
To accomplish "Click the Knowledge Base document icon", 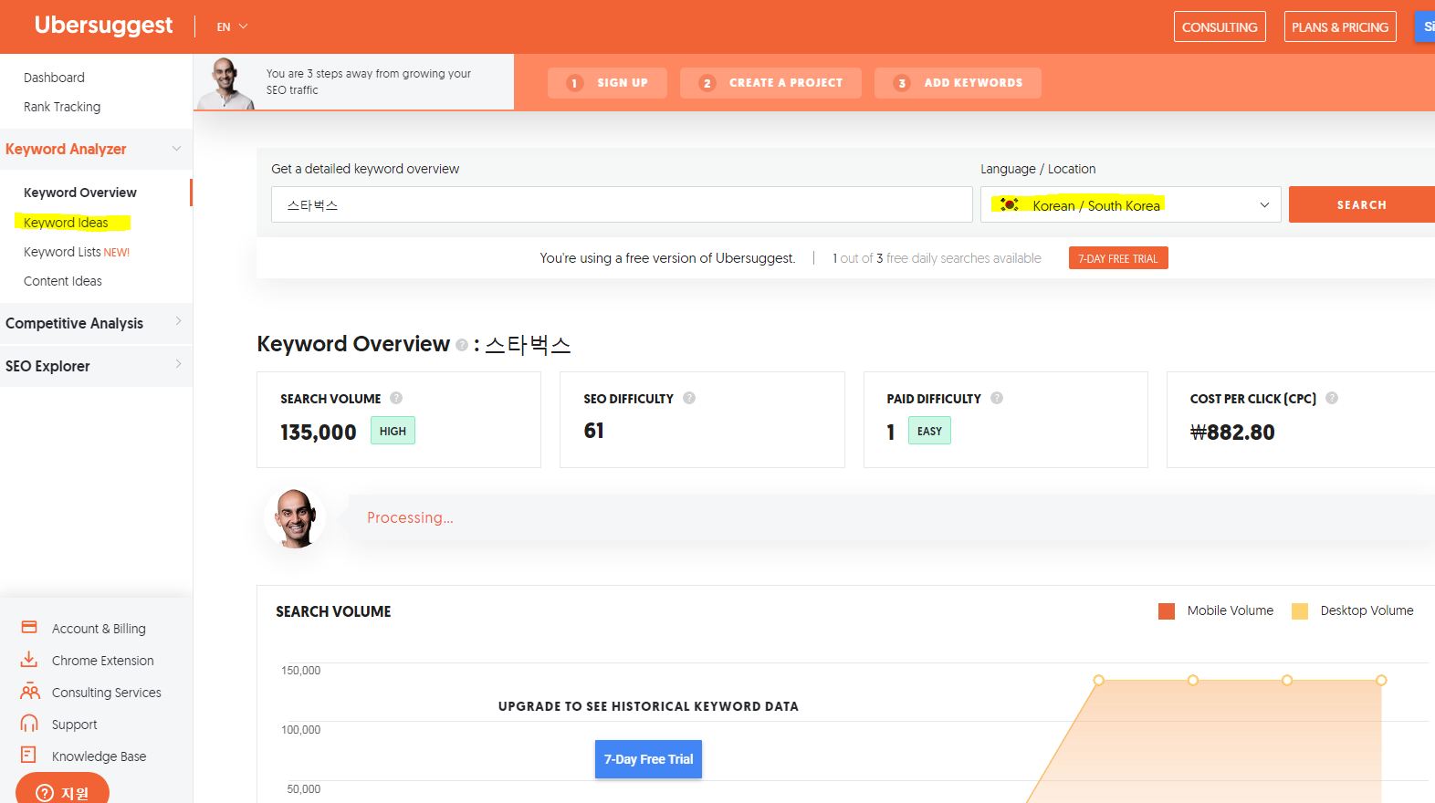I will pyautogui.click(x=29, y=756).
